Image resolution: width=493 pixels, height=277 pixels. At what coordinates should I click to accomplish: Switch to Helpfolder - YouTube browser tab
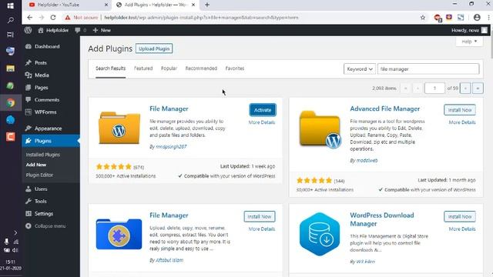click(68, 5)
